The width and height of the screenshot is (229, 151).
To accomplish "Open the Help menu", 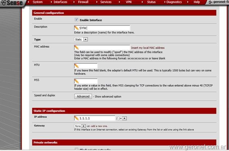I will click(x=197, y=2).
